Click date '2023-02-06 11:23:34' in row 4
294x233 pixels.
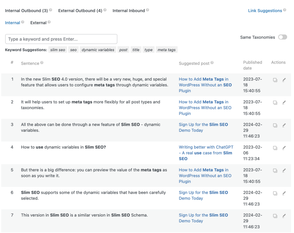(253, 153)
